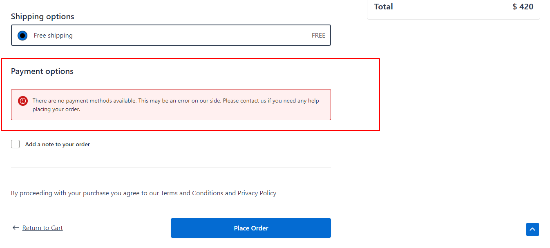The width and height of the screenshot is (550, 248).
Task: Click the $ 420 total amount
Action: tap(523, 7)
